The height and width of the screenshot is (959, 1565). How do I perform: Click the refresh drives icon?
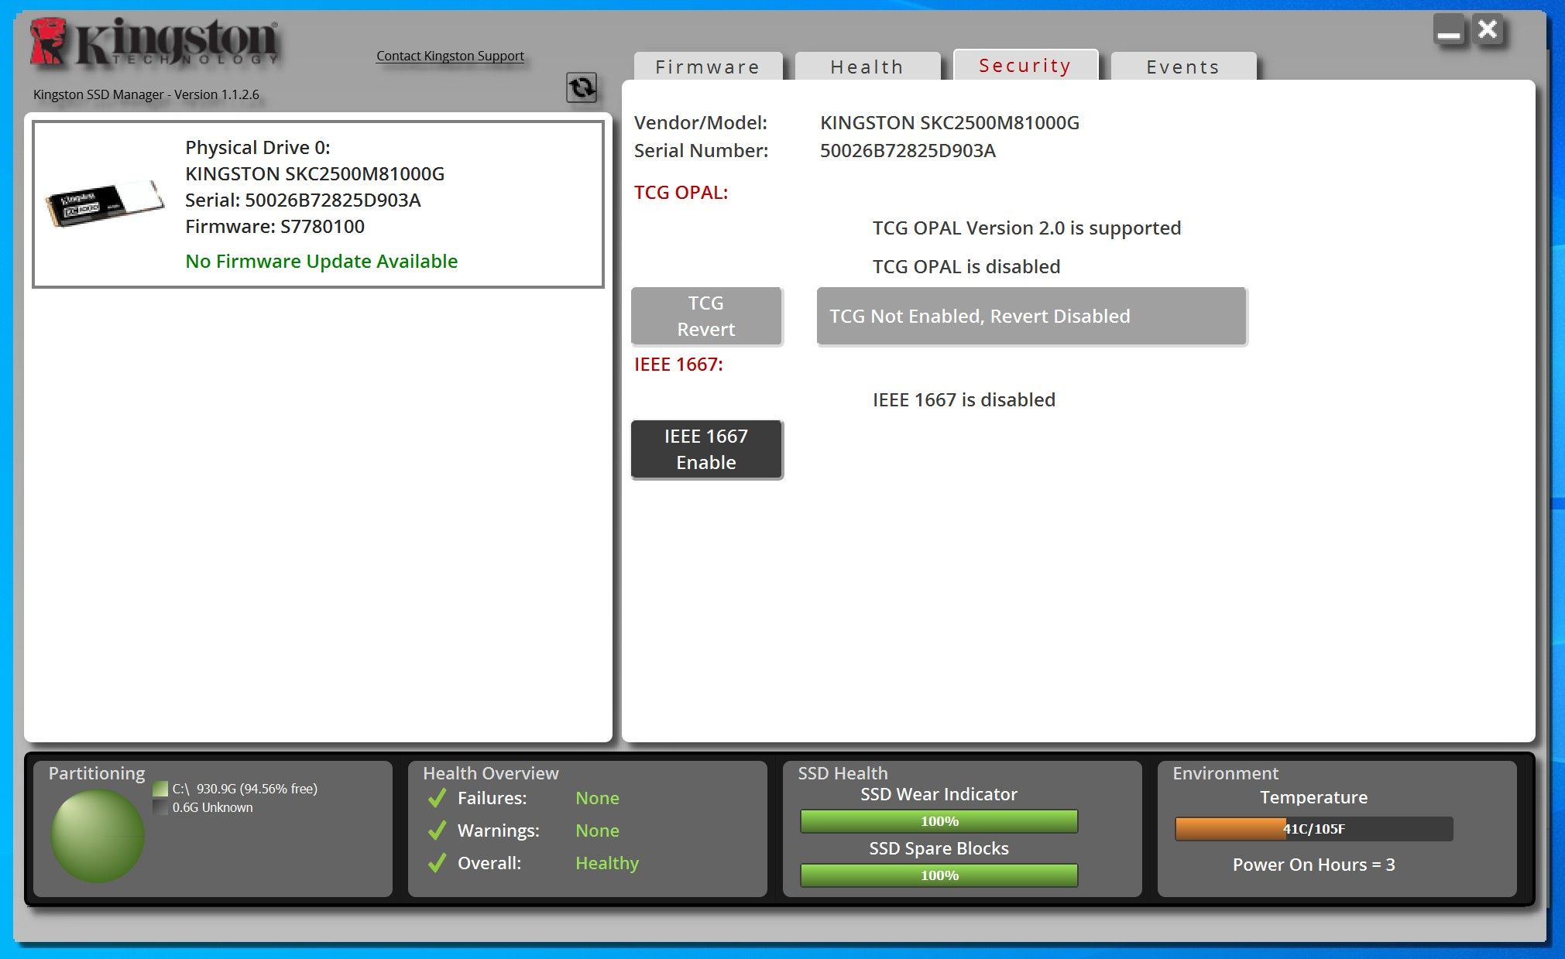pos(582,87)
